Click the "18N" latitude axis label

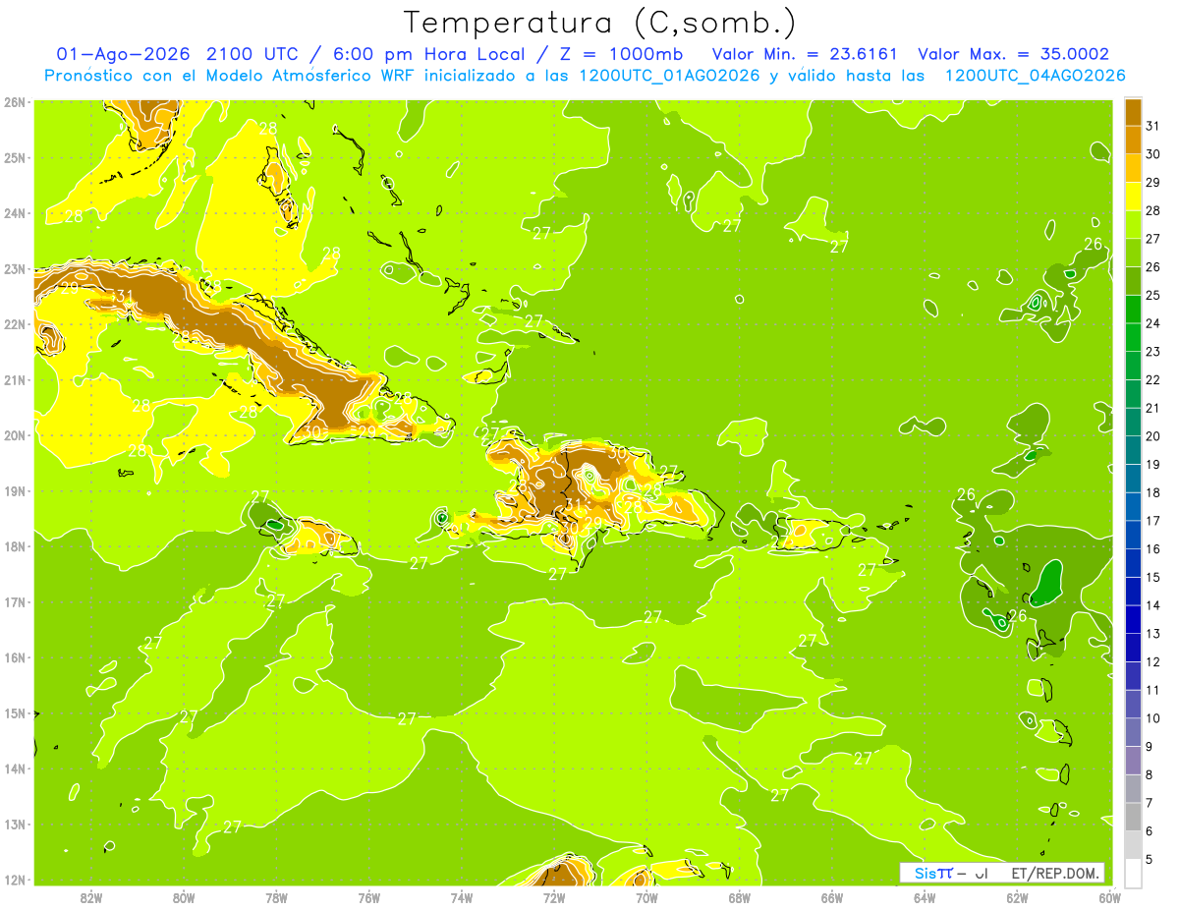point(14,546)
